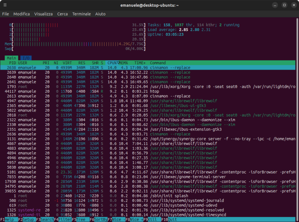299x222 pixels.
Task: Select the /sbin/init splash row PID 1
Action: [x=148, y=196]
